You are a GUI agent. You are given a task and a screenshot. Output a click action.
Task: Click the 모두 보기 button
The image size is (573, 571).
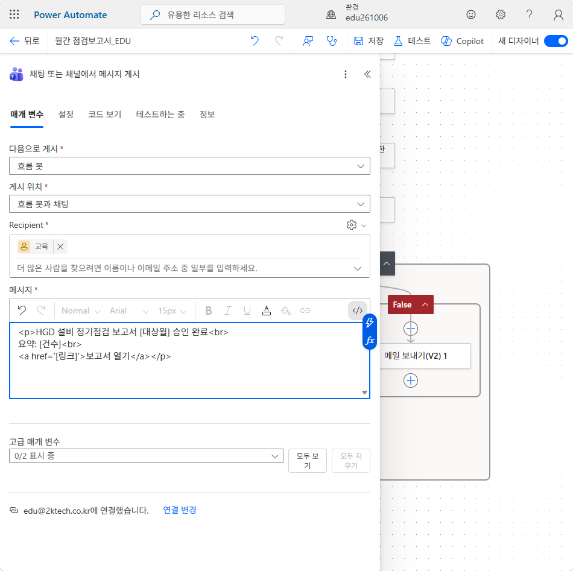coord(308,461)
